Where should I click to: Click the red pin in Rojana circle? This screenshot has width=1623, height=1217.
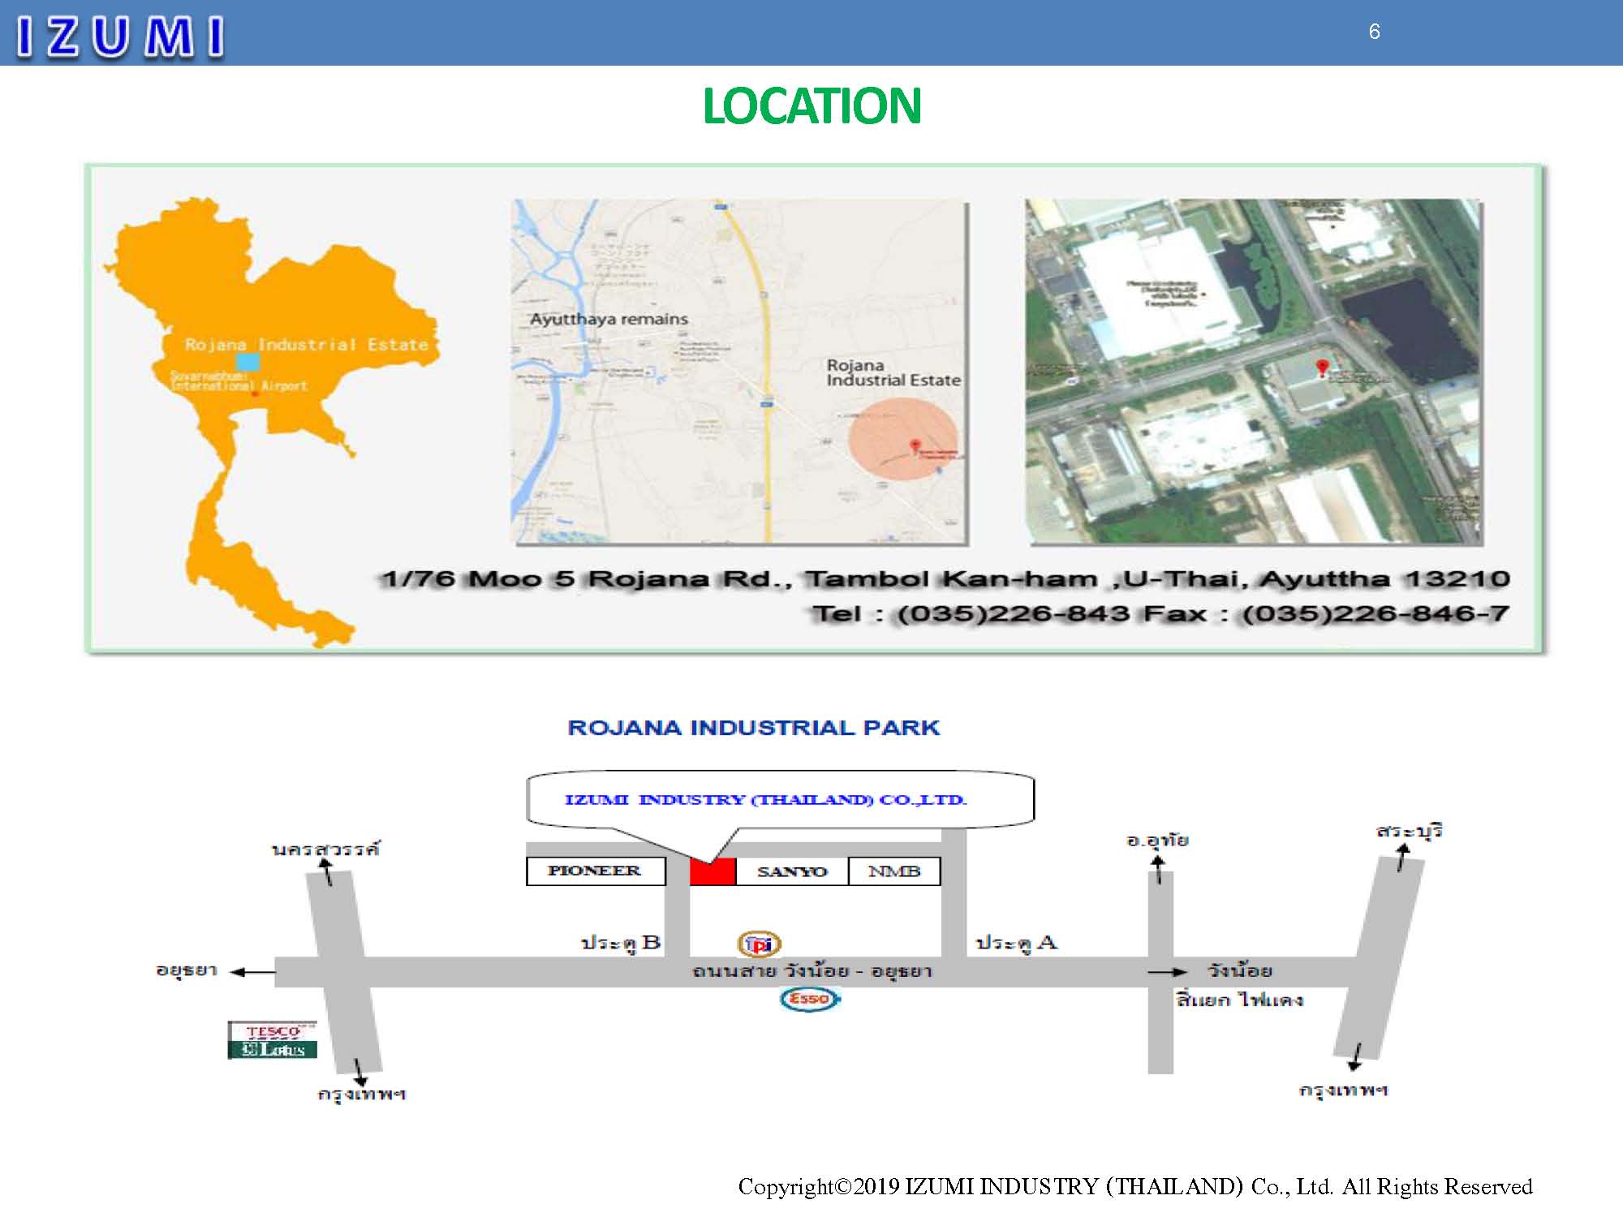(x=915, y=446)
